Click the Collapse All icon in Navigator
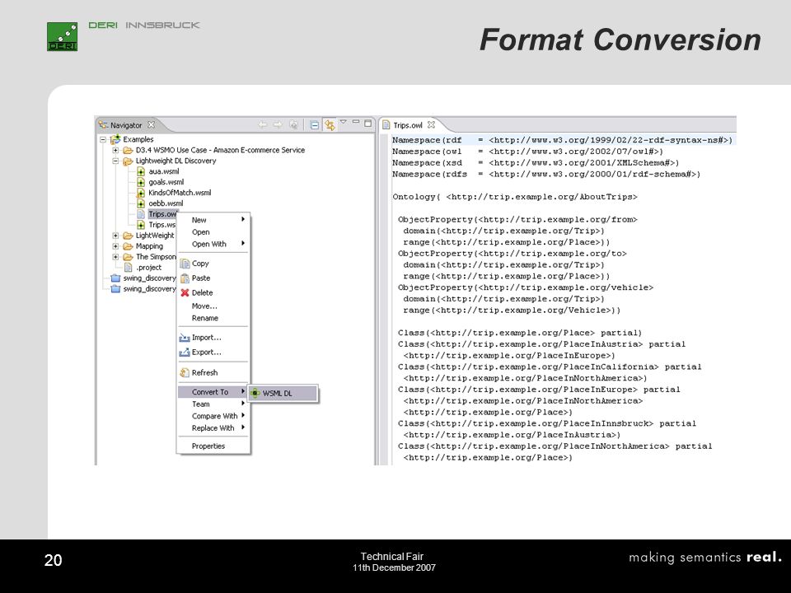The height and width of the screenshot is (593, 791). coord(314,124)
